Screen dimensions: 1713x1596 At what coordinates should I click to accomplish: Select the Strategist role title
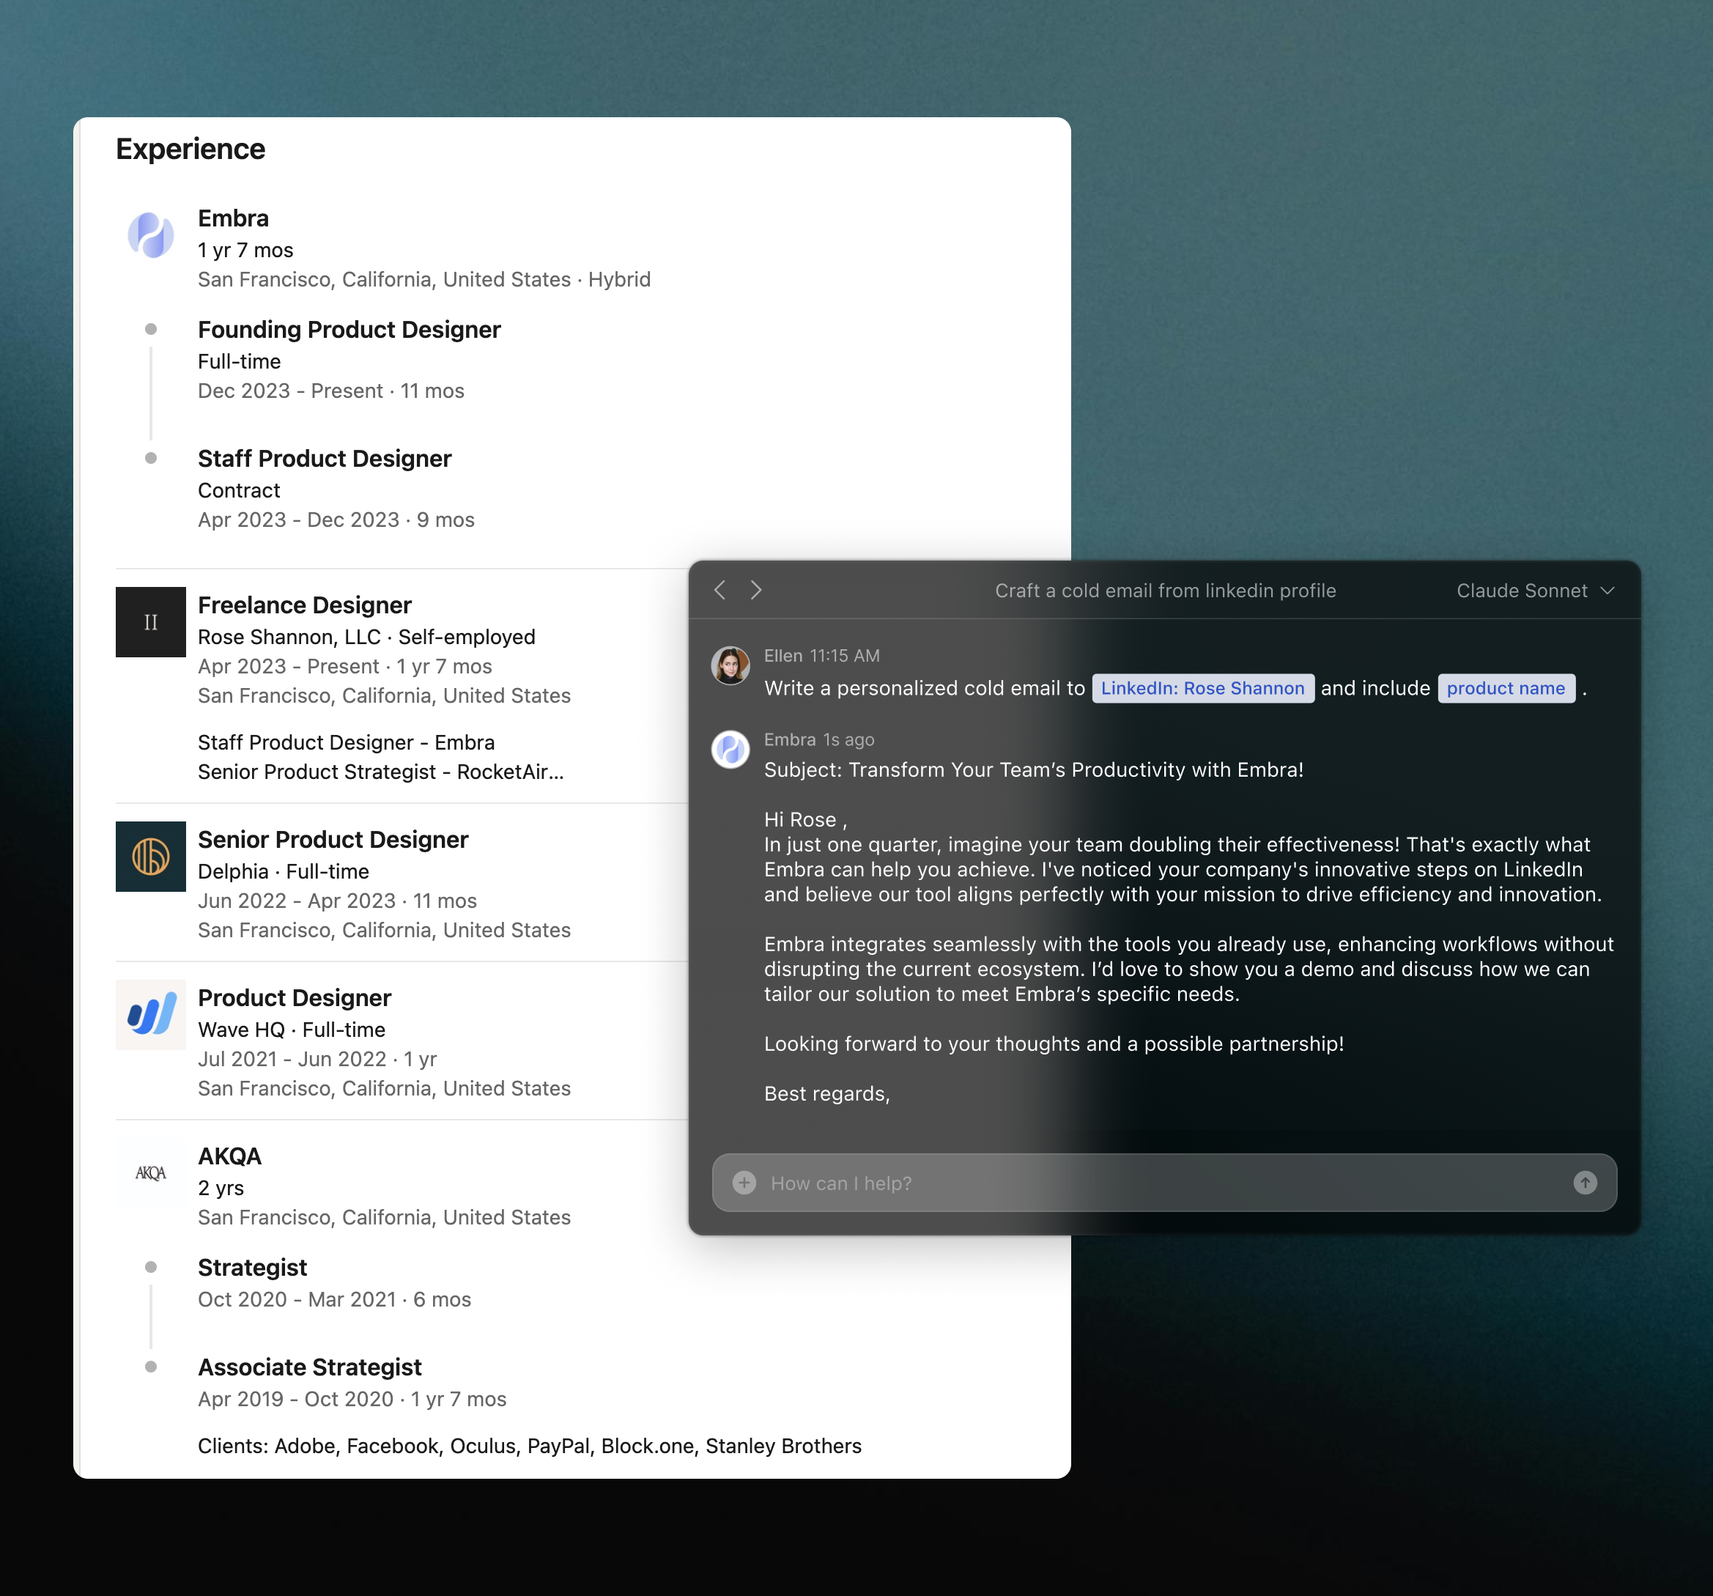pos(253,1268)
